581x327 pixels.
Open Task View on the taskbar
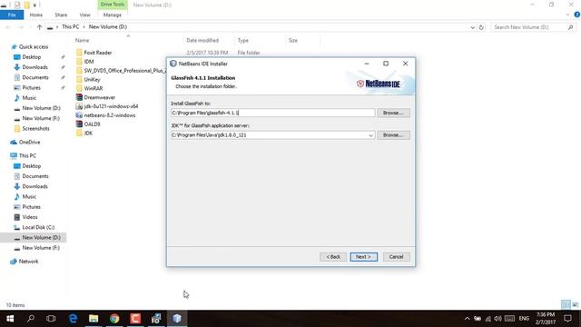pyautogui.click(x=51, y=319)
